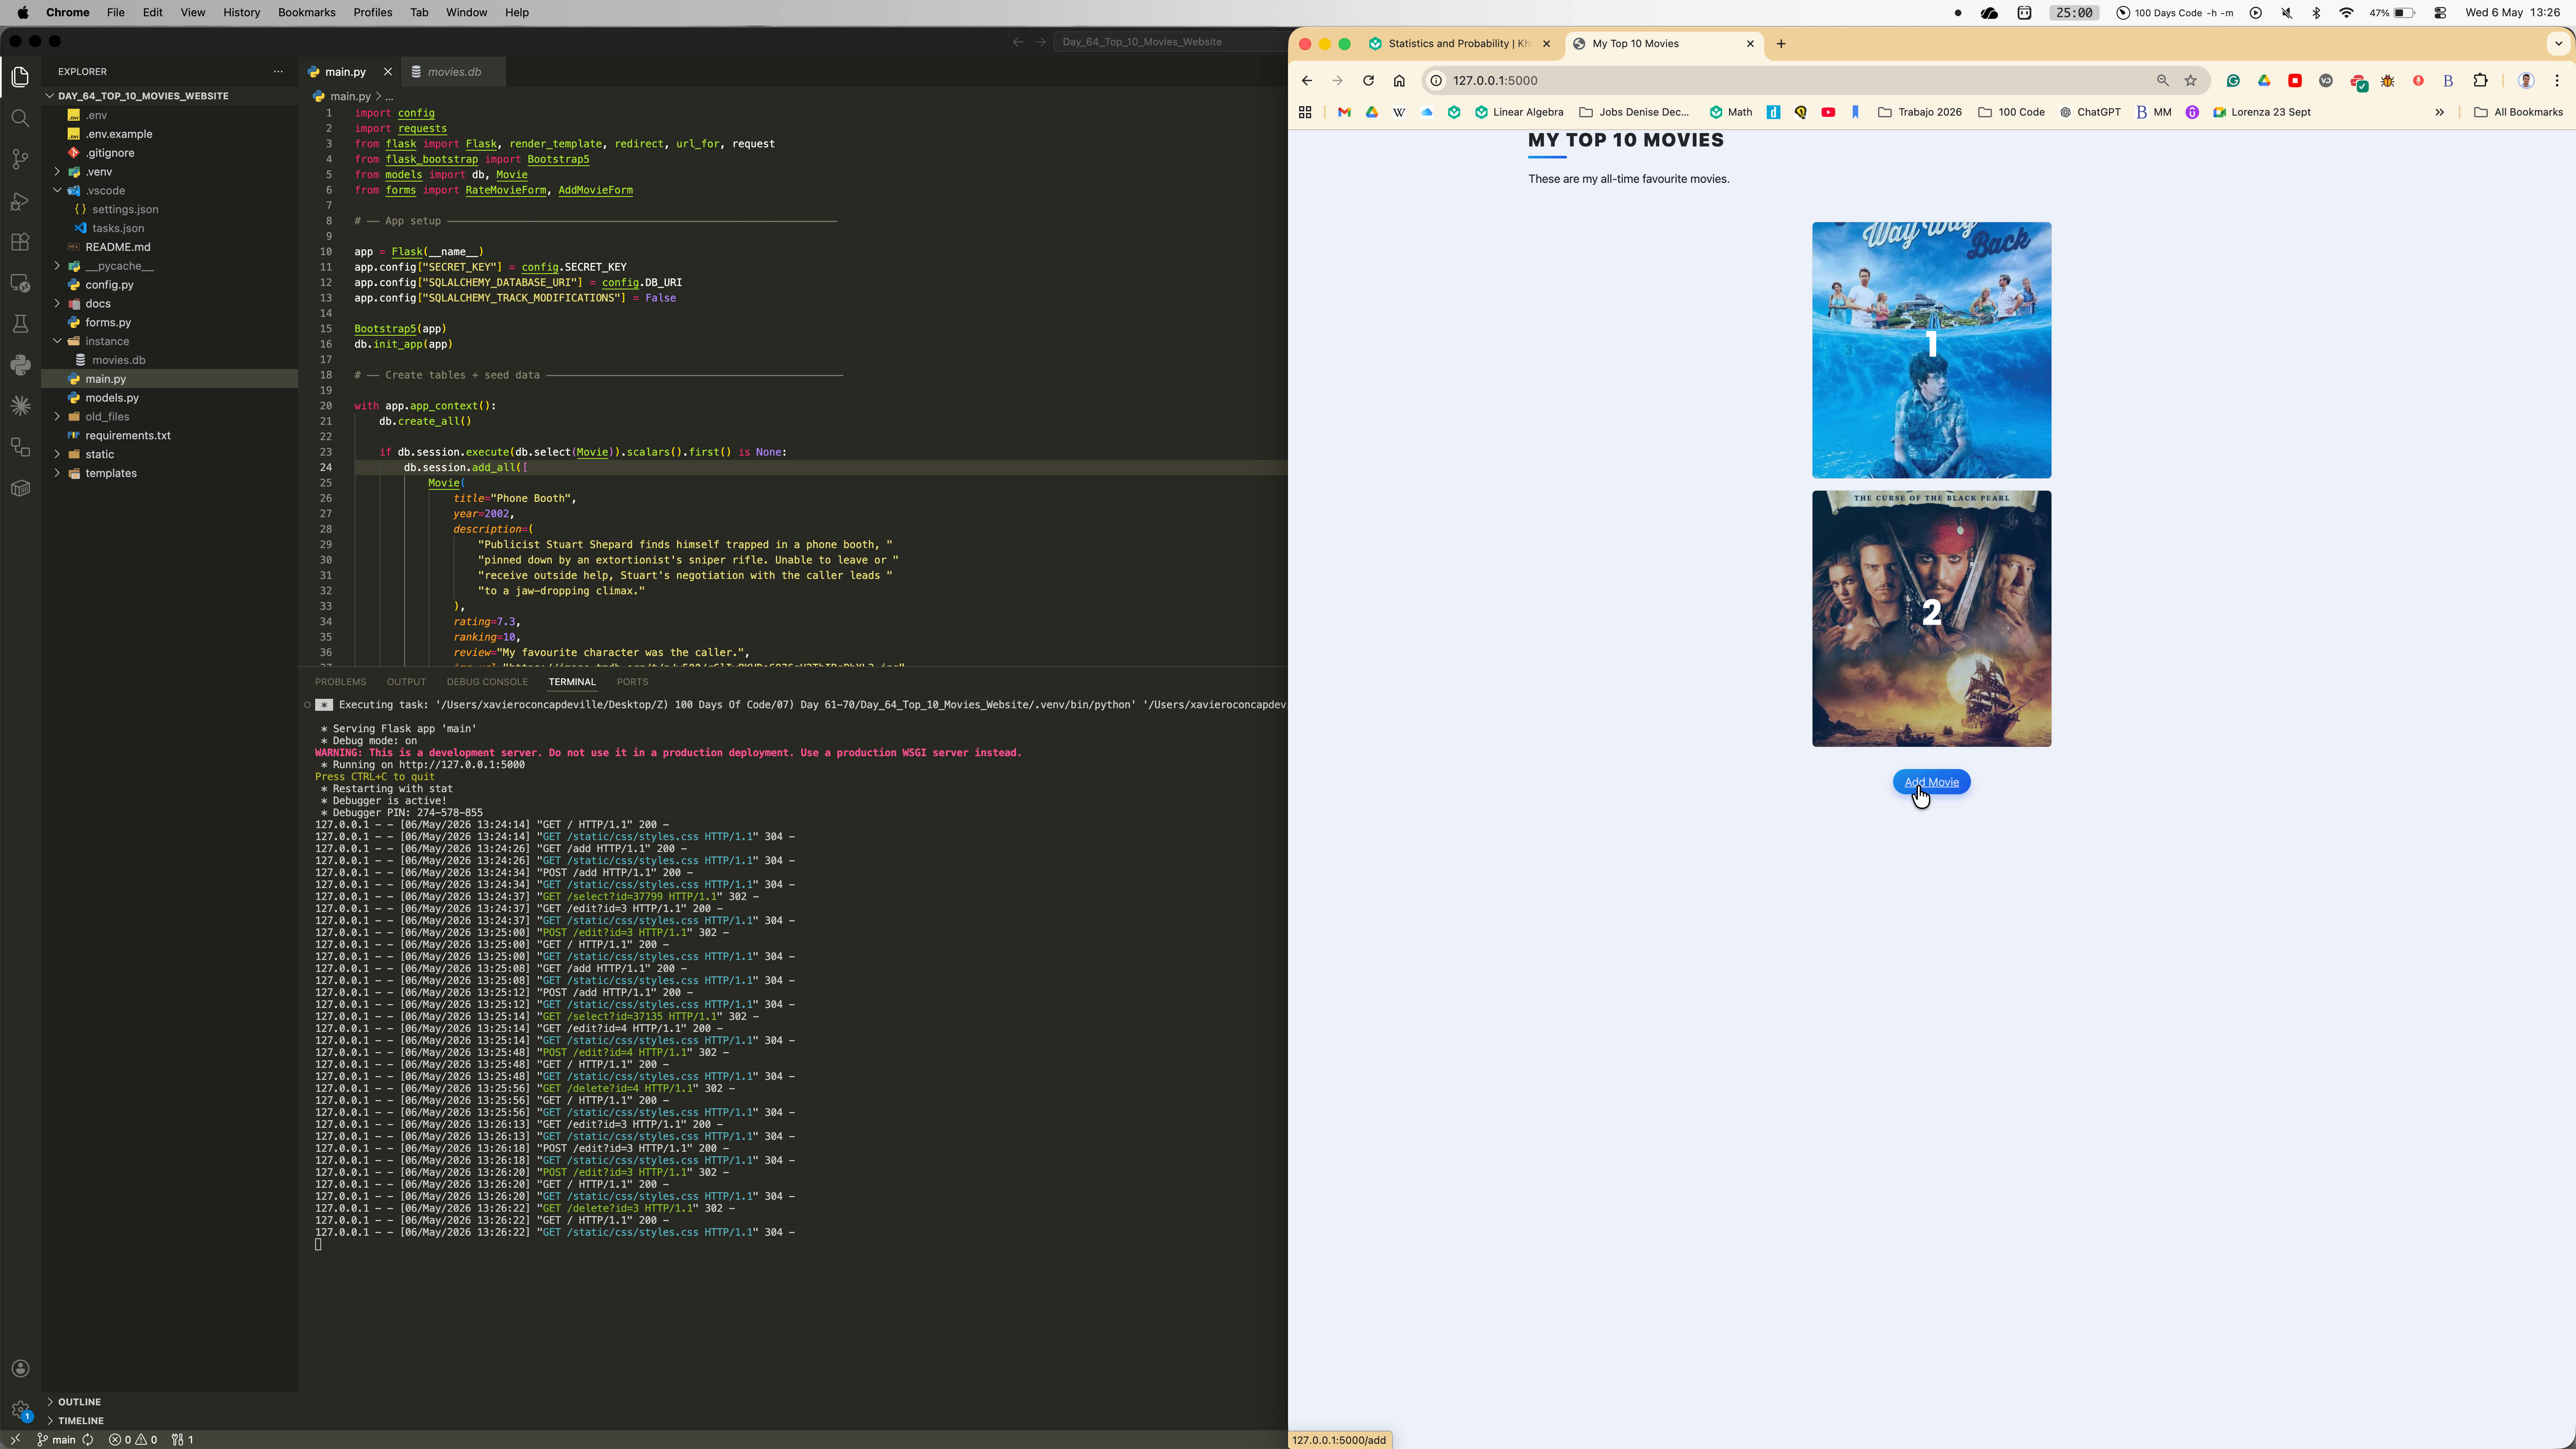Click the Chrome home button
The image size is (2576, 1449).
click(1399, 81)
